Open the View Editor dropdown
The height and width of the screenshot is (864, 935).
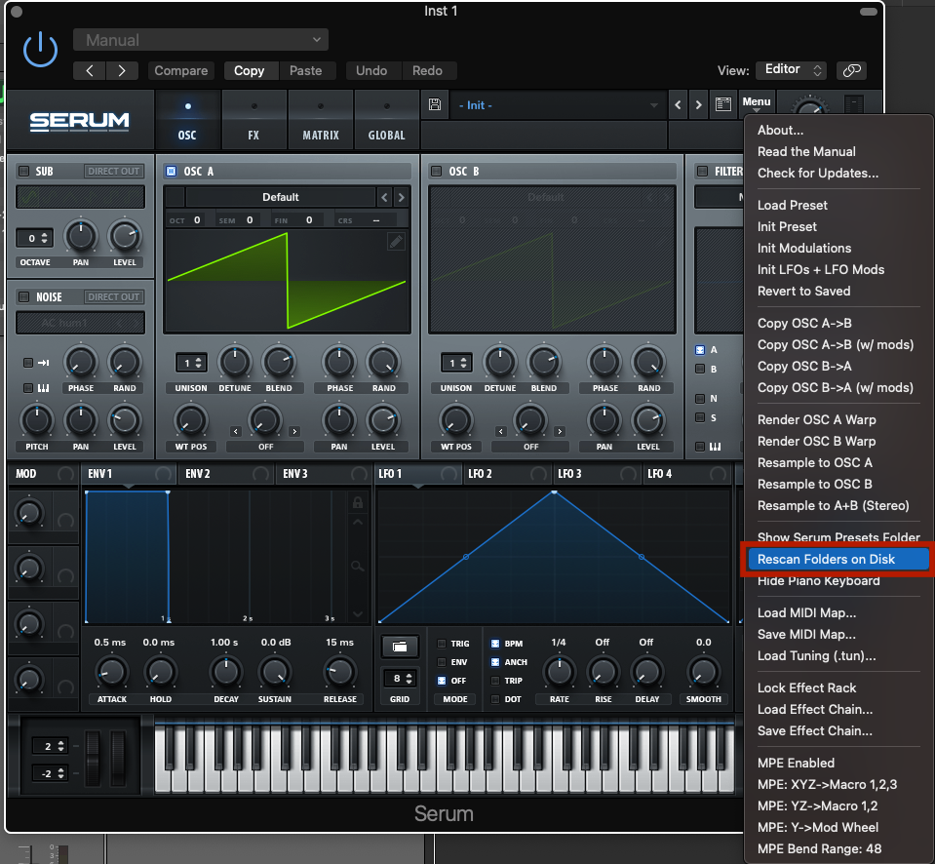[x=792, y=70]
